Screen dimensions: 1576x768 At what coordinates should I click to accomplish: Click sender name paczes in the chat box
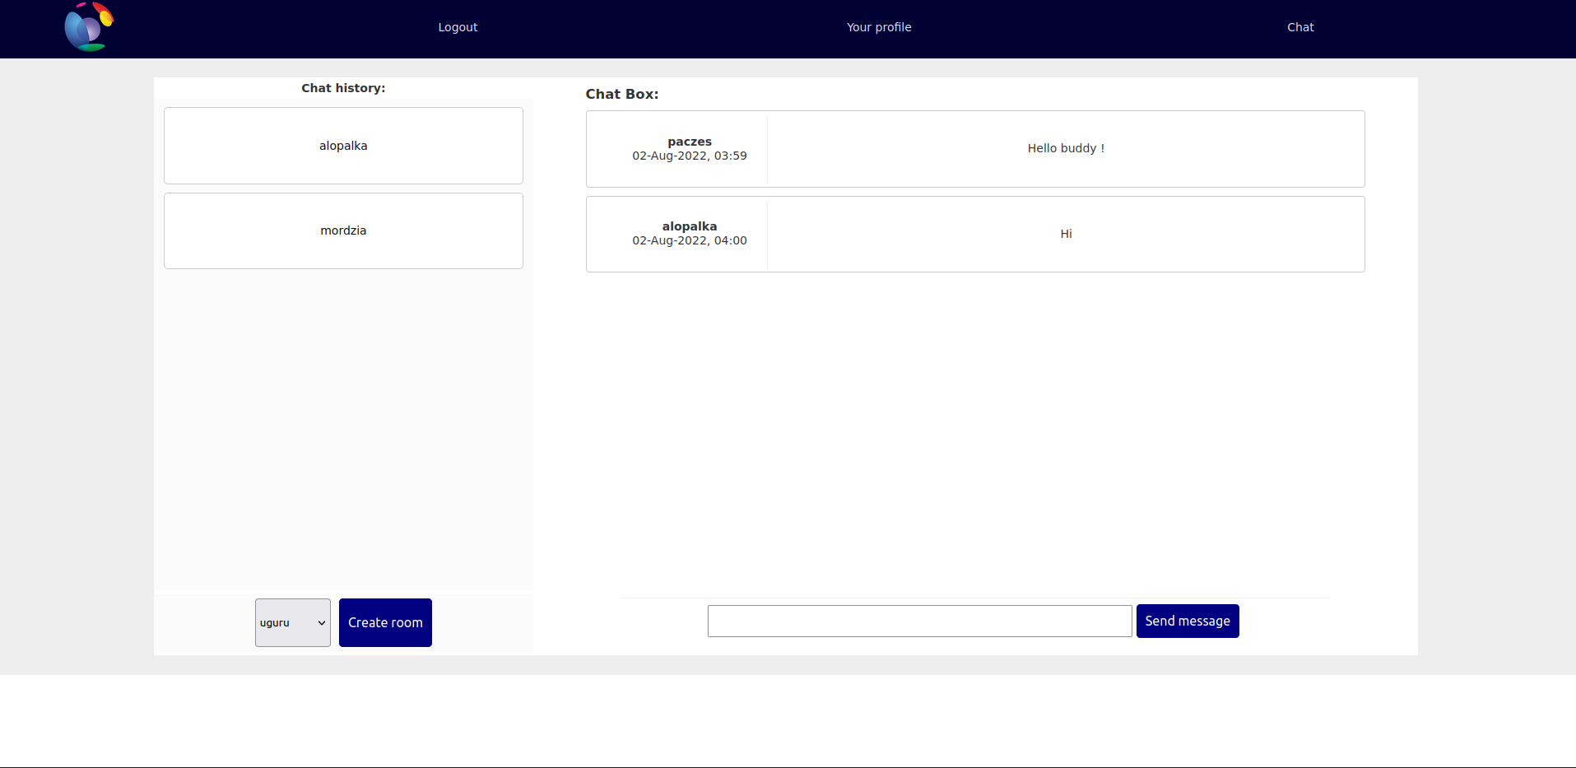click(x=690, y=142)
